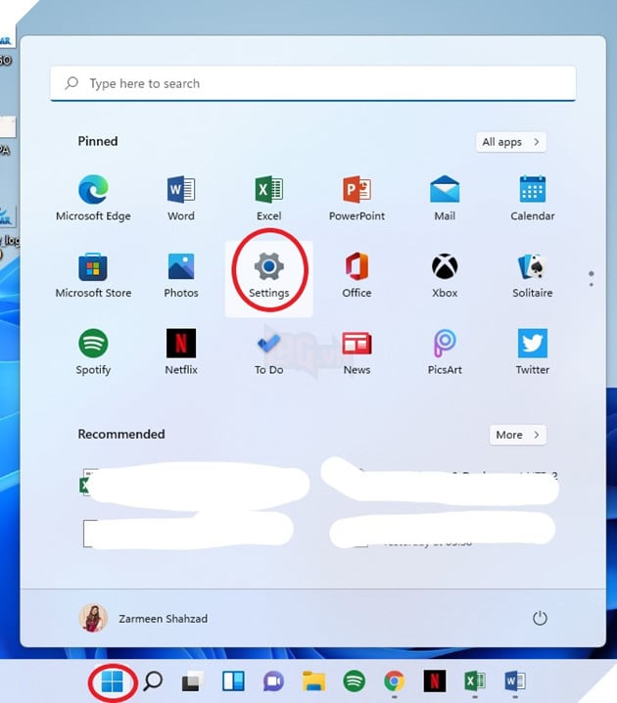The height and width of the screenshot is (703, 617).
Task: Open the News app
Action: [x=356, y=351]
